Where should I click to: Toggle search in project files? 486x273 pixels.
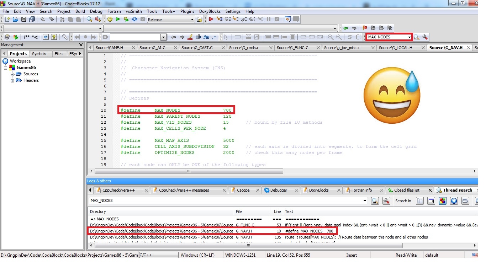443,201
